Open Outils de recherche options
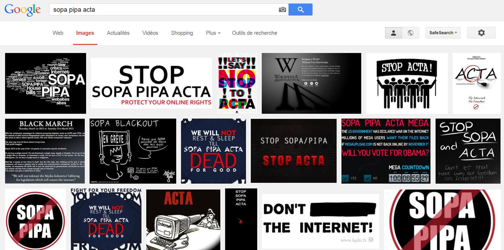The height and width of the screenshot is (250, 504). 254,33
